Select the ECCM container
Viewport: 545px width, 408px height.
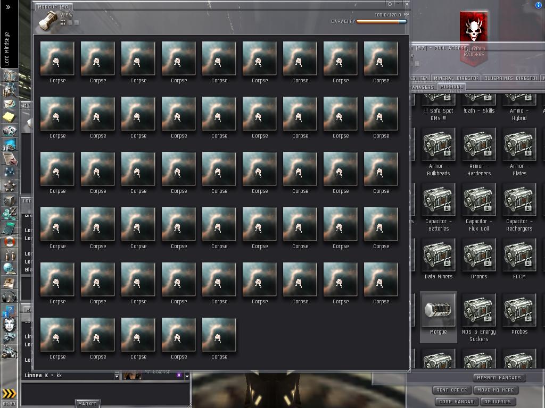pyautogui.click(x=519, y=259)
